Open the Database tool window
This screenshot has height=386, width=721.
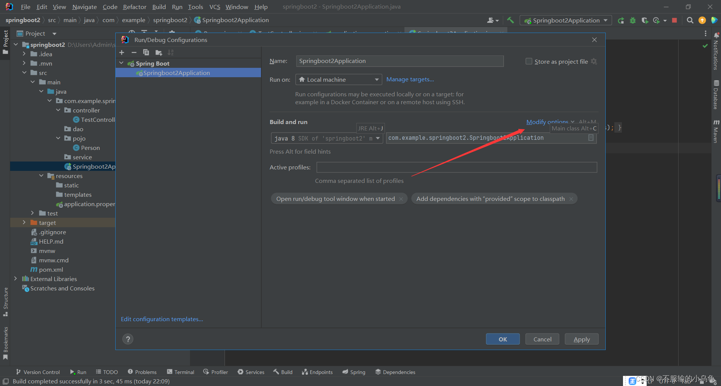(716, 95)
